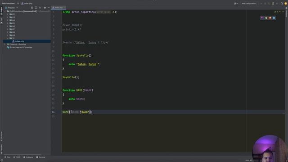Click the Stop icon in toolbar
The height and width of the screenshot is (162, 288).
pos(277,3)
